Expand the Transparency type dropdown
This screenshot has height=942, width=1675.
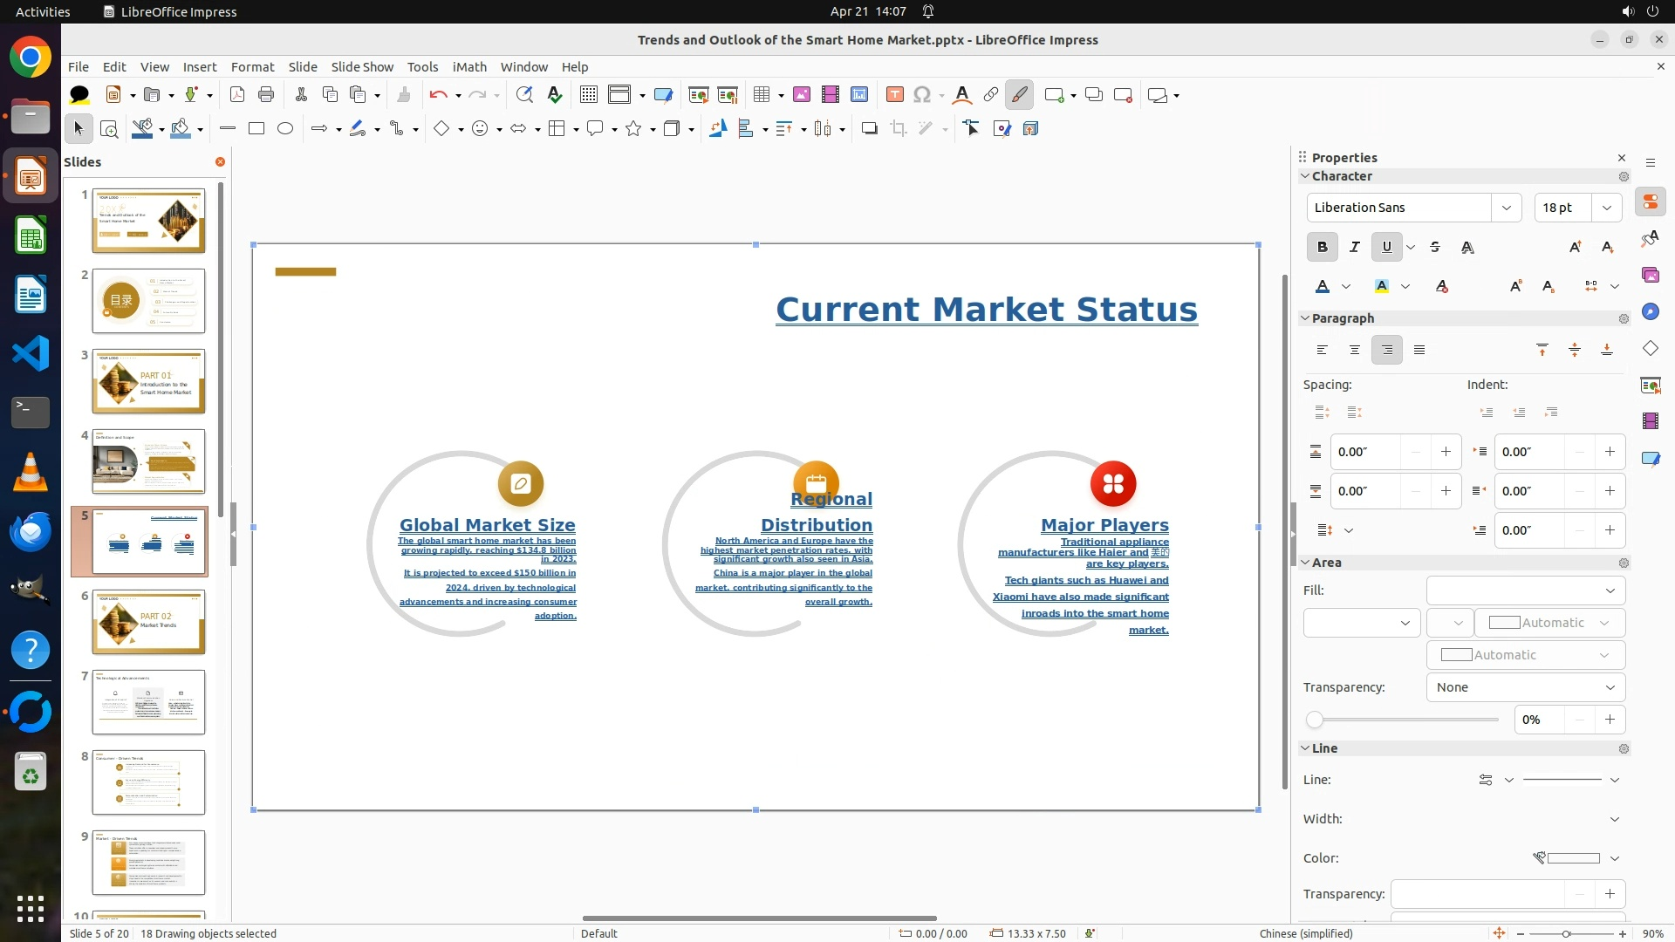coord(1610,687)
